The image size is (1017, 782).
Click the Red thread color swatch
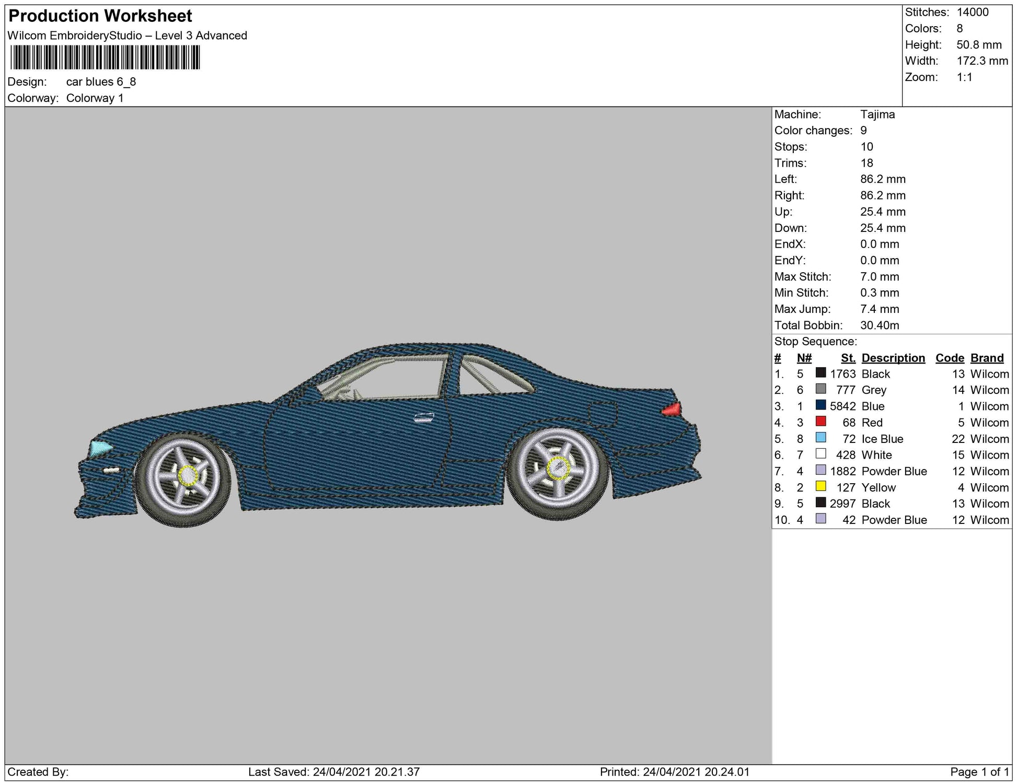[820, 422]
